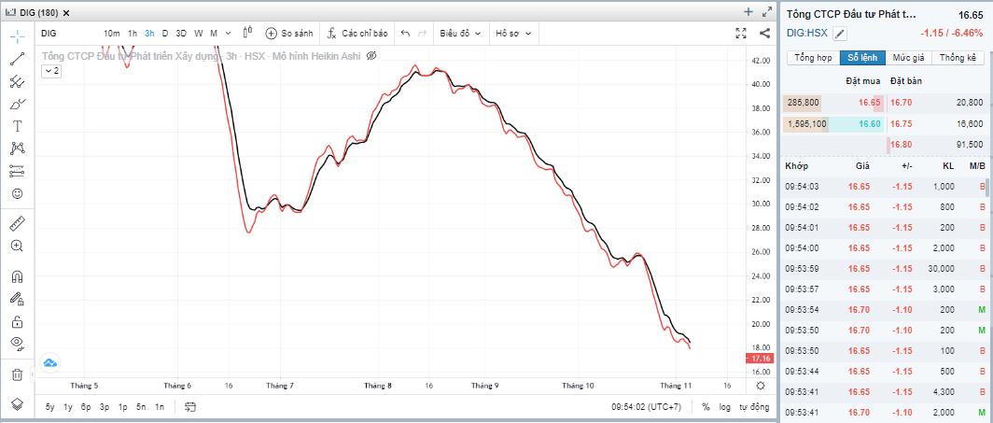Screen dimensions: 993x423
Task: Toggle stay in drawing mode
Action: coord(17,298)
